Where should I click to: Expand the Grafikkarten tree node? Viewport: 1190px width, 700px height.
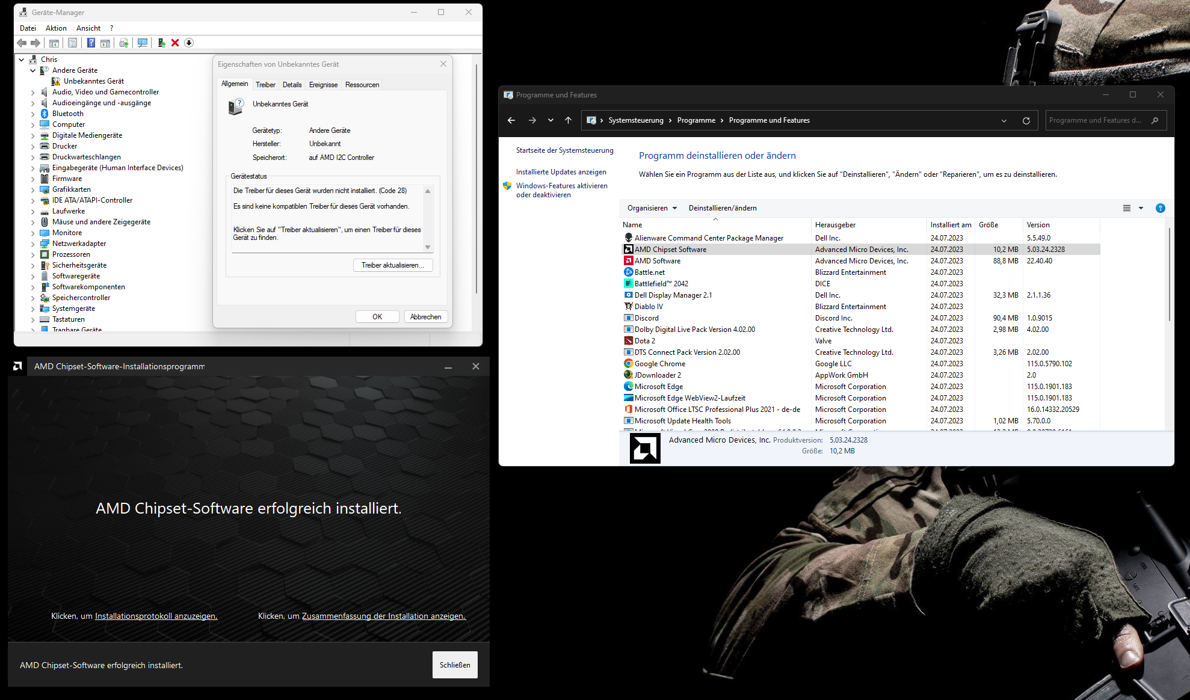[x=33, y=189]
